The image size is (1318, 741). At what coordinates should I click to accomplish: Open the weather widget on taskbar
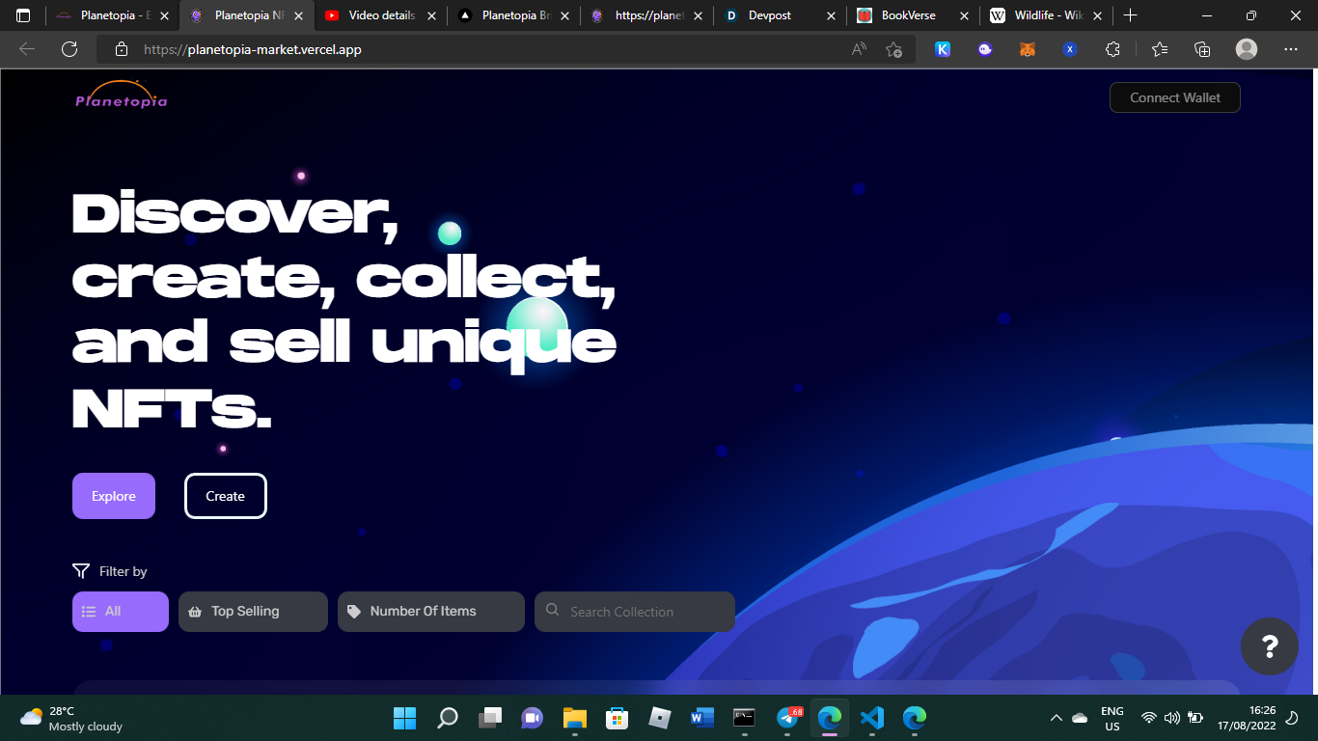[71, 718]
